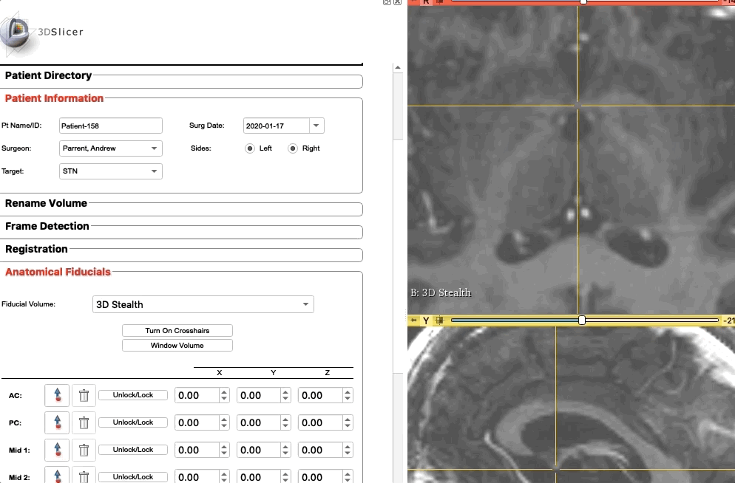Expand the Patient Directory section

(48, 75)
